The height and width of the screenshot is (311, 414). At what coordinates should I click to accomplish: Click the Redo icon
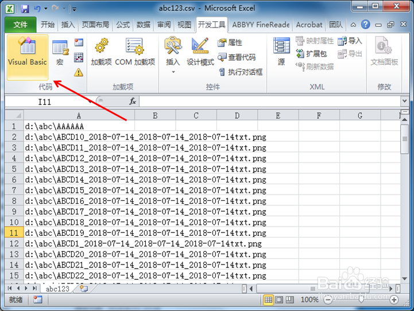(x=55, y=9)
